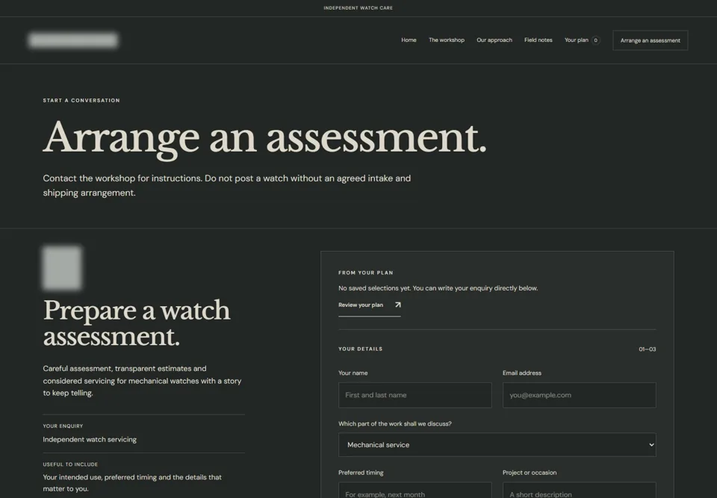This screenshot has height=498, width=717.
Task: Click the 'Prepare a watch assessment.' heading
Action: click(x=136, y=323)
